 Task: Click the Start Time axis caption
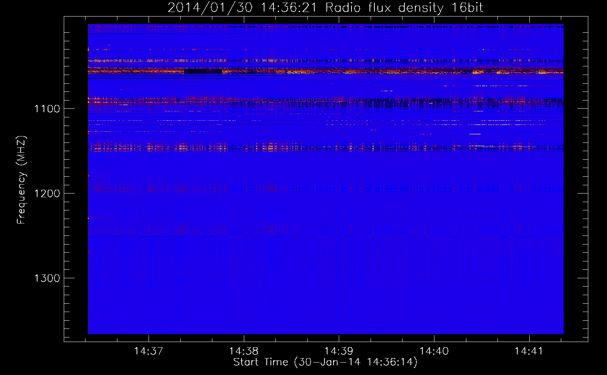click(325, 362)
